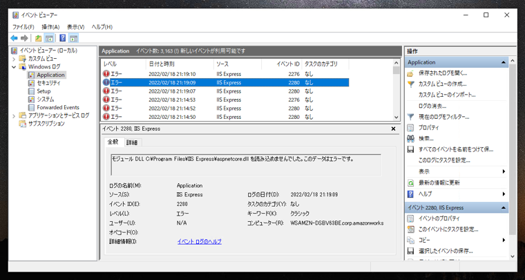Toggle the console tree pane toolbar icon

coord(49,38)
